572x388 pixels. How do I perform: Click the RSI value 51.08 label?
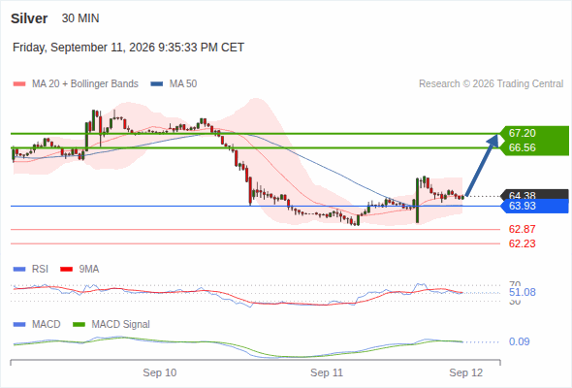[522, 292]
